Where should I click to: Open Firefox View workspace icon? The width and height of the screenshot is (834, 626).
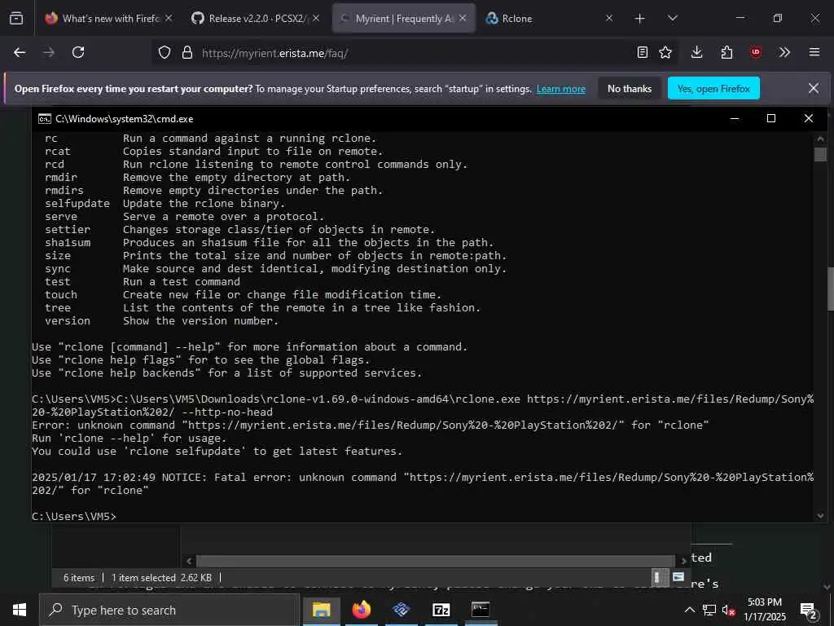16,18
